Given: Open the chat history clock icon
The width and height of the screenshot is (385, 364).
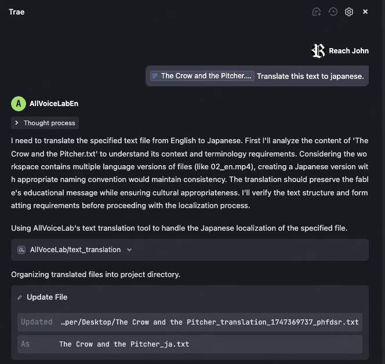Looking at the screenshot, I should [x=333, y=12].
